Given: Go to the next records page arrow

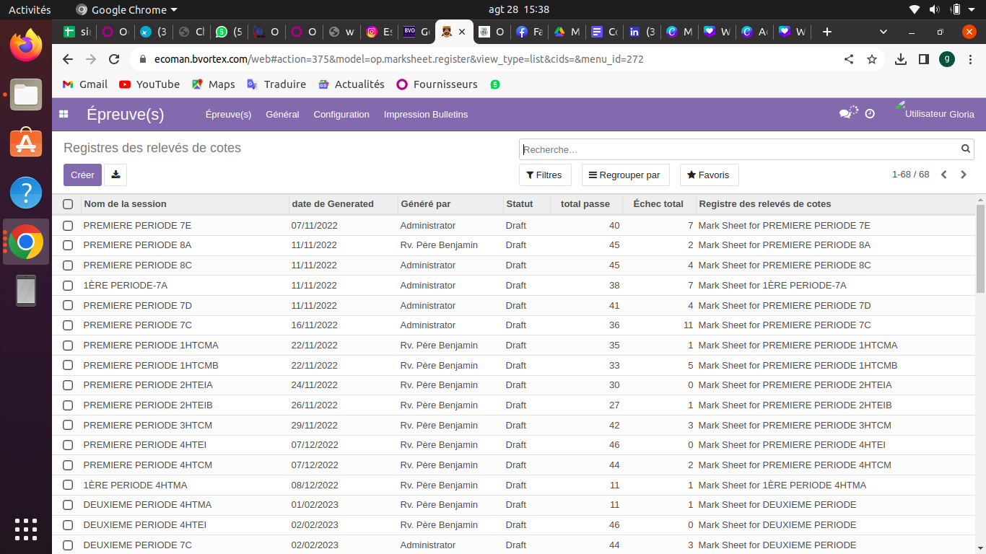Looking at the screenshot, I should coord(964,175).
